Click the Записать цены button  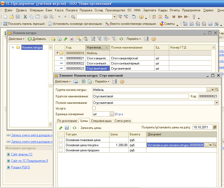coord(91,128)
